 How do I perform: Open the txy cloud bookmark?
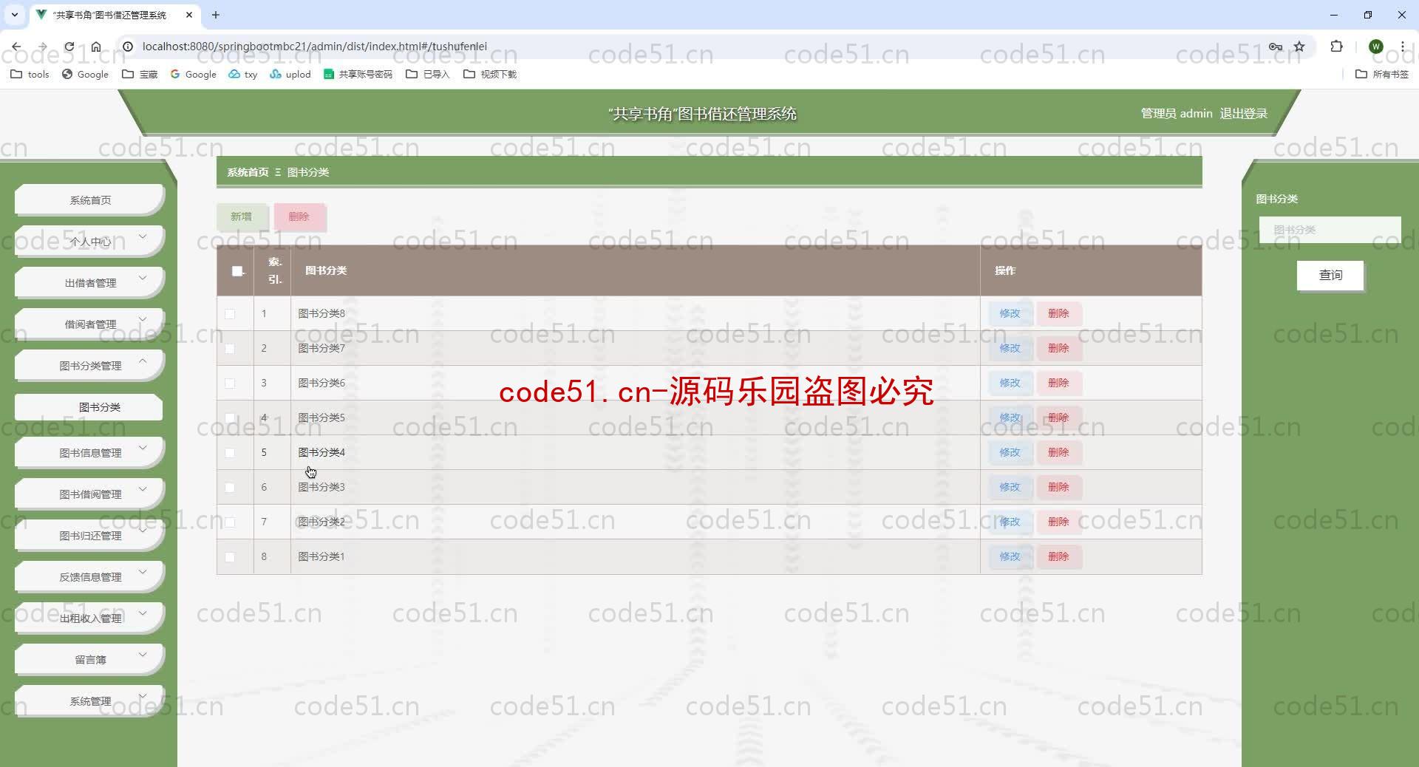(242, 74)
